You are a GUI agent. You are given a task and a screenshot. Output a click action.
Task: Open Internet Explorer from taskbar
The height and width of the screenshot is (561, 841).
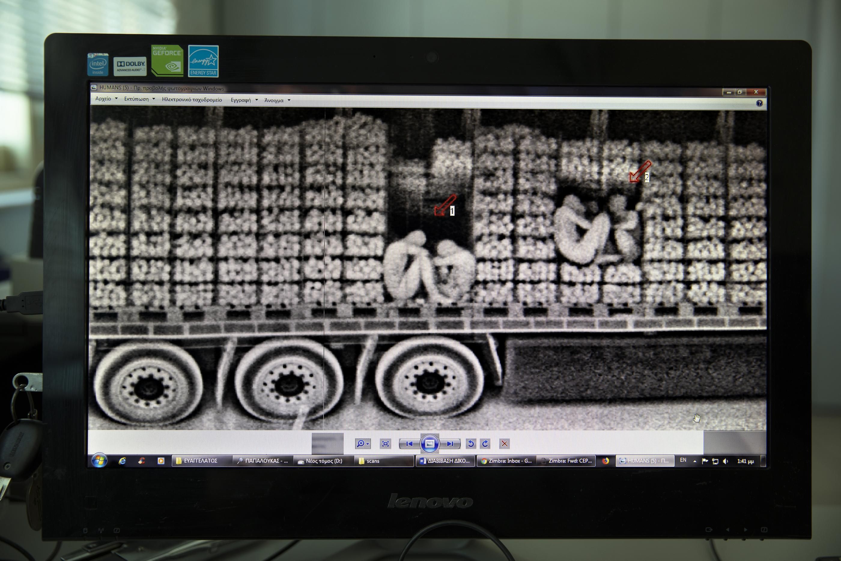click(122, 461)
